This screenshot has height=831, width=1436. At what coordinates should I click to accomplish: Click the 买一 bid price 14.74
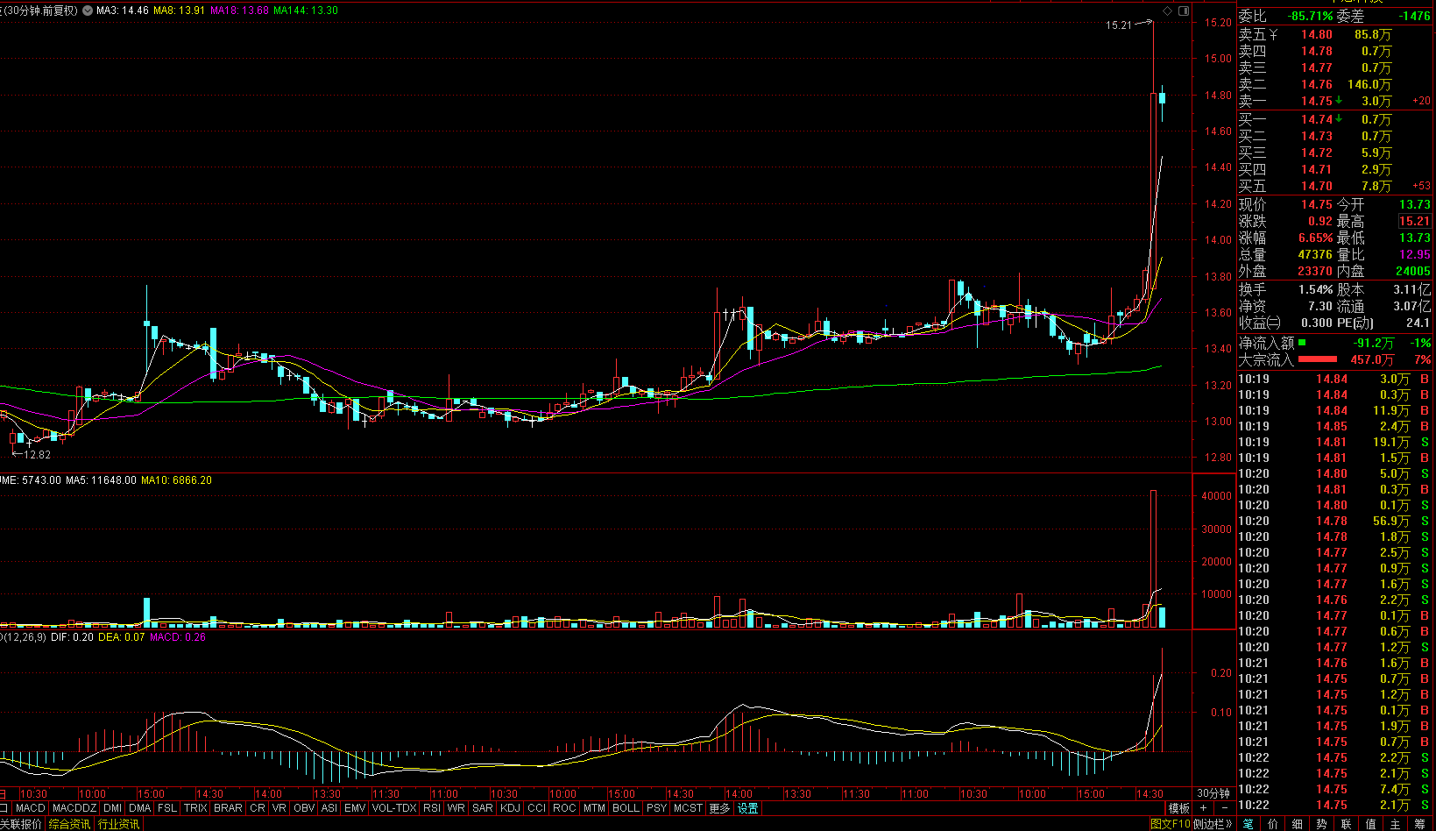pos(1317,120)
